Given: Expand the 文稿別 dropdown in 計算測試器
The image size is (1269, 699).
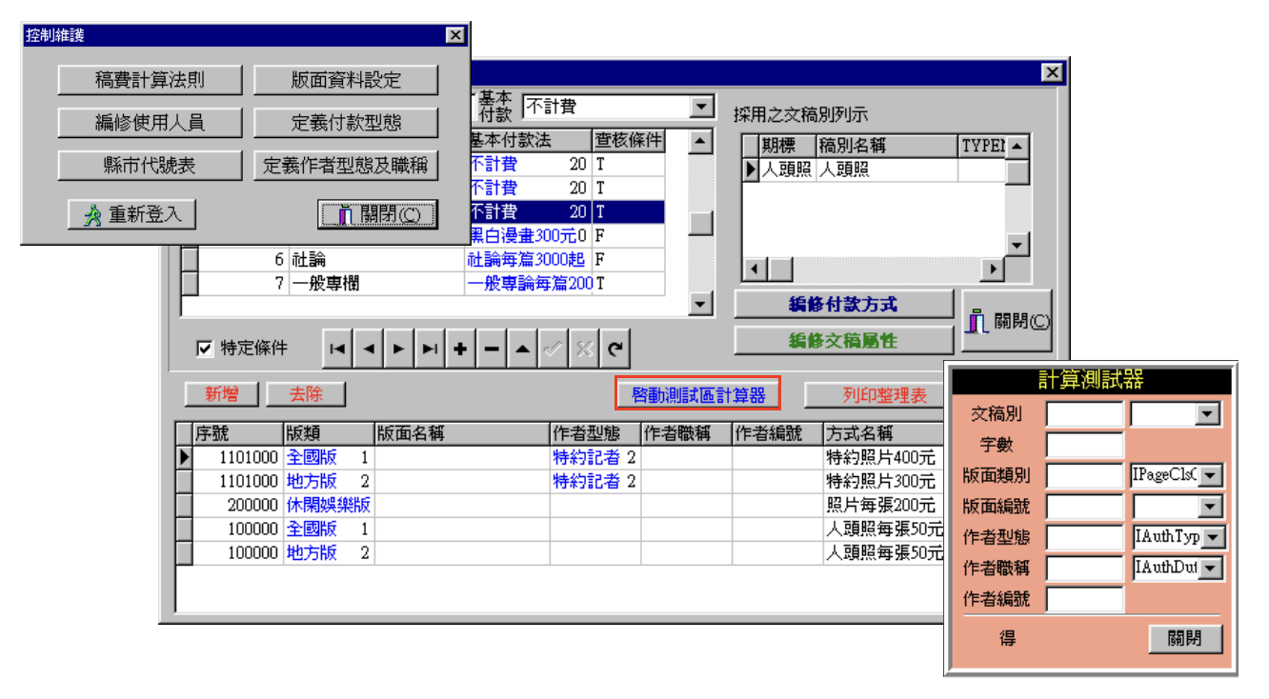Looking at the screenshot, I should [1209, 414].
